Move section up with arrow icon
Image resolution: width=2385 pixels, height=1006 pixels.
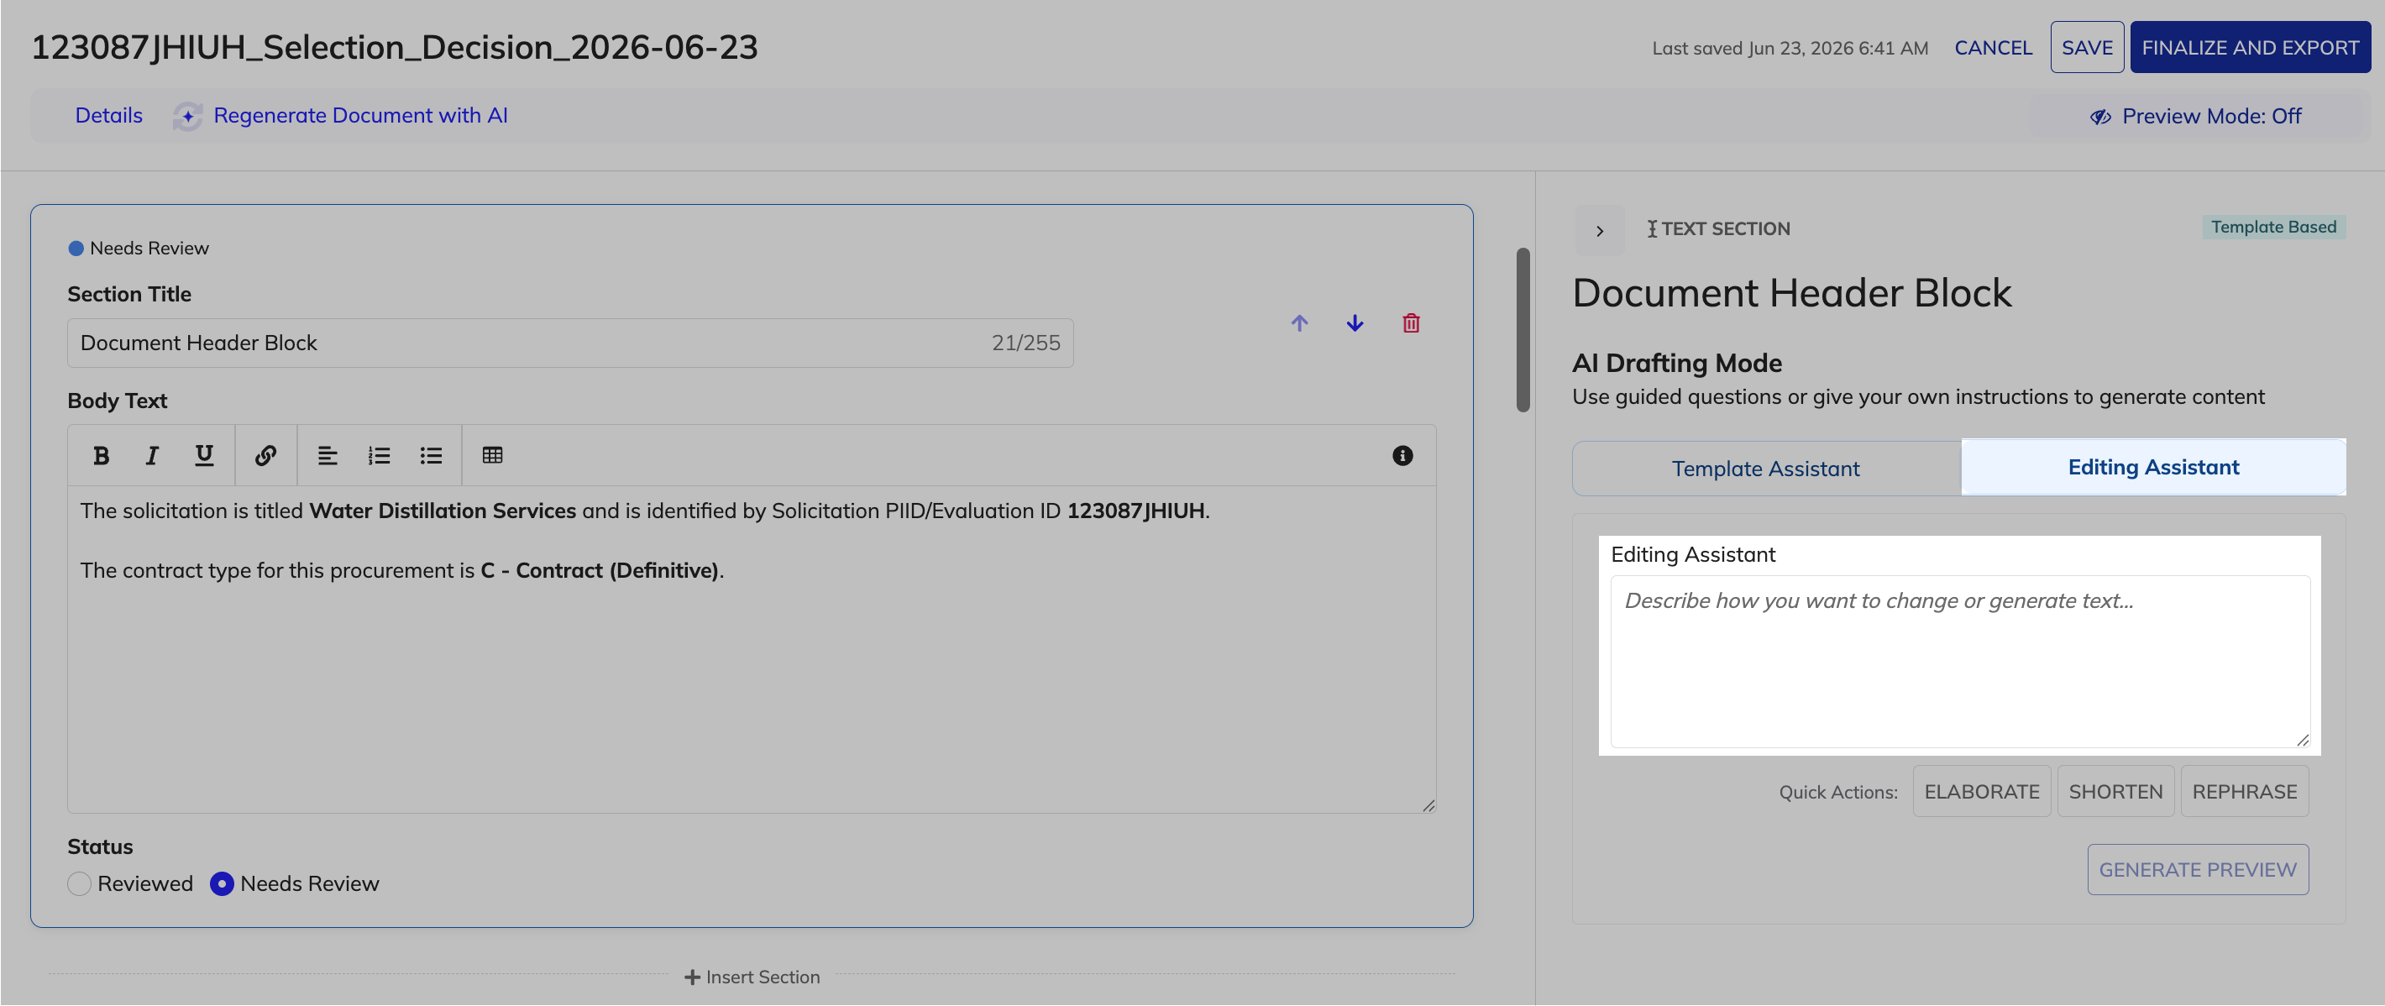click(x=1299, y=323)
